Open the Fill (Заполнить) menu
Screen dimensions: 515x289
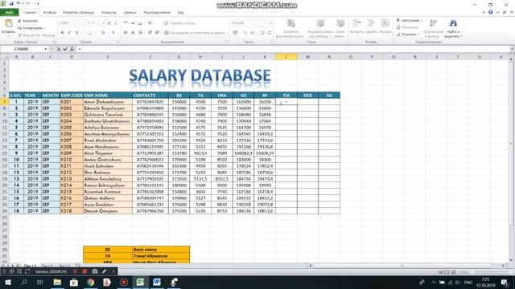[x=408, y=27]
